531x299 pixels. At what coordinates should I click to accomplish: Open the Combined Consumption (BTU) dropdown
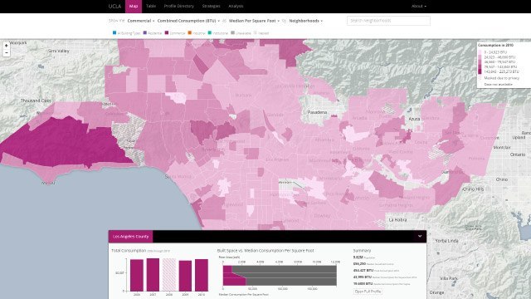[x=188, y=21]
